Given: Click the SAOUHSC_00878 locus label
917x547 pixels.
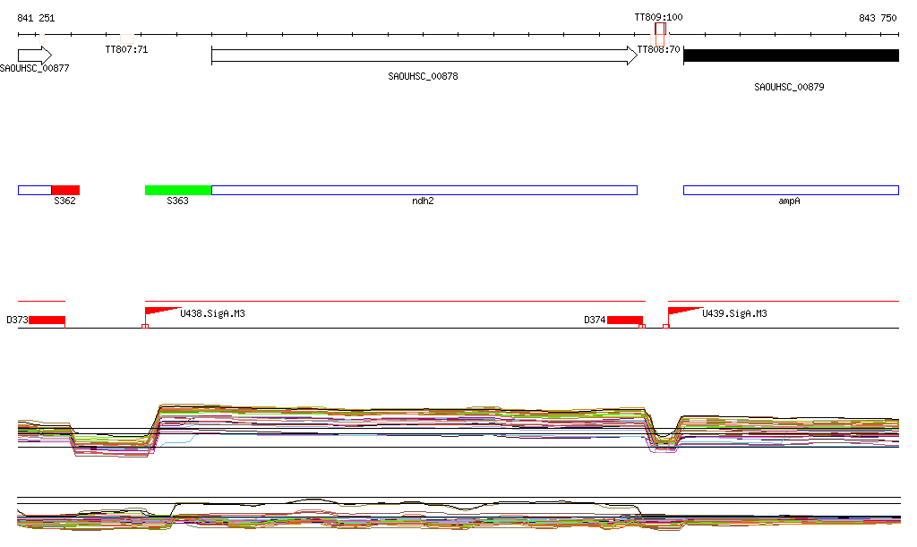Looking at the screenshot, I should pos(423,77).
